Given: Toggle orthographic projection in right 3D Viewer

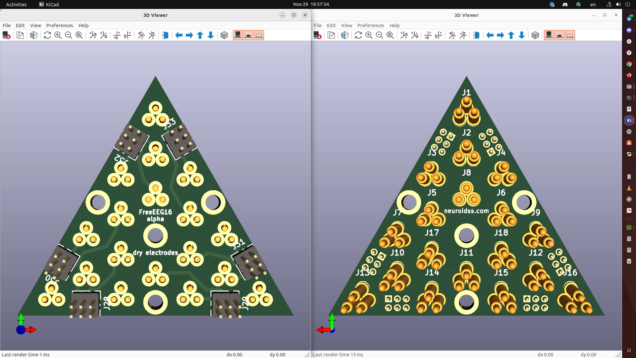Looking at the screenshot, I should pos(535,35).
